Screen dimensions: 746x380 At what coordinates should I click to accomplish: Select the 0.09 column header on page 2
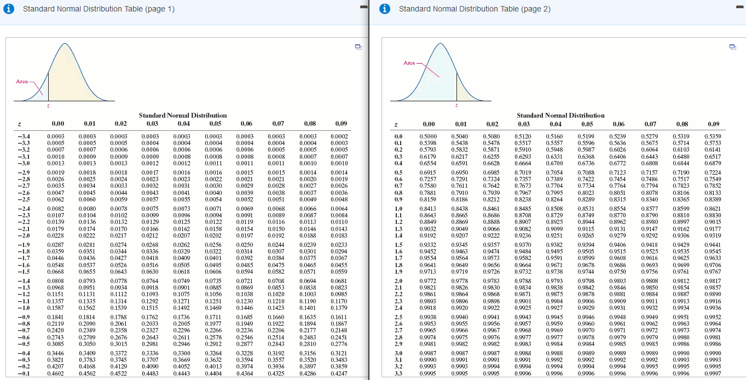tap(713, 124)
